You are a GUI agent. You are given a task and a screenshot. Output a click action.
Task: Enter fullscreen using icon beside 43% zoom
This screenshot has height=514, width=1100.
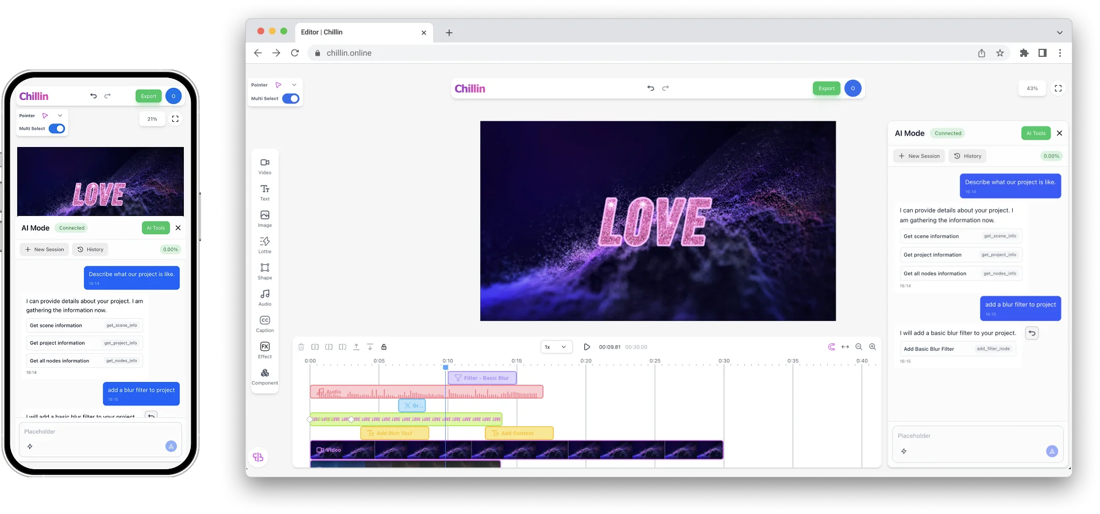1058,88
